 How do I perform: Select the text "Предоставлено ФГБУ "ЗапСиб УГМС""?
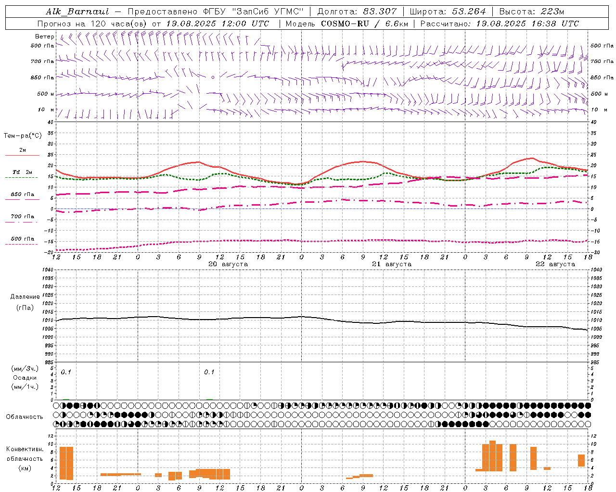[x=216, y=12]
